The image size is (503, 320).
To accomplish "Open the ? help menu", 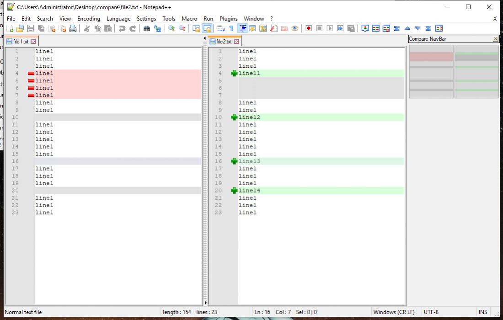I will click(x=272, y=19).
